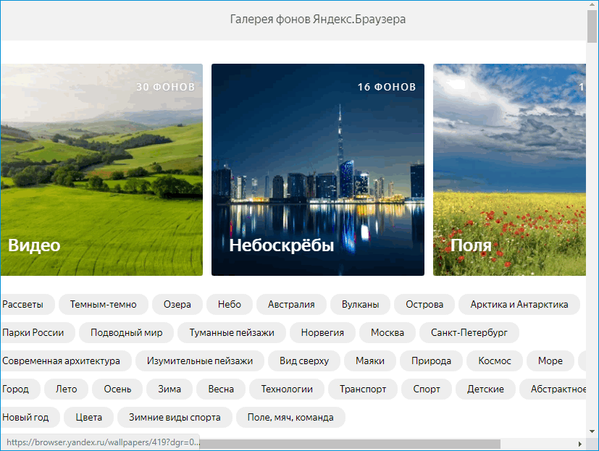Open the Видео wallpaper collection
The width and height of the screenshot is (599, 451).
[101, 170]
